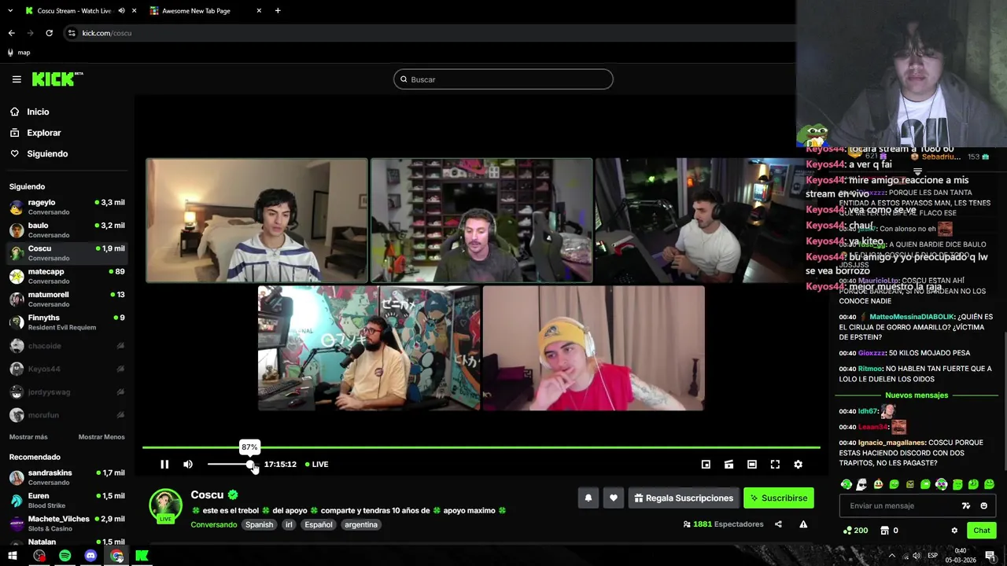Mute the stream volume

188,465
